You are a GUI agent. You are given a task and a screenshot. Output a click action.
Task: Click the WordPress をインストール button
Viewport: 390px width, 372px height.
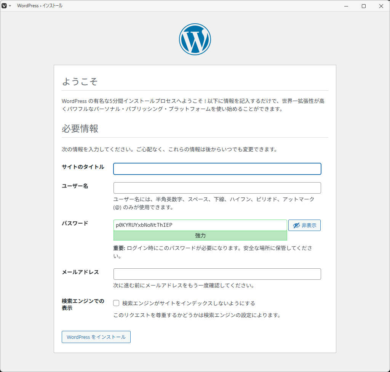[96, 337]
